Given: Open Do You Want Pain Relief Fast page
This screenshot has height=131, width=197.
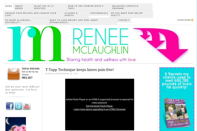Looking at the screenshot, I should click(131, 14).
